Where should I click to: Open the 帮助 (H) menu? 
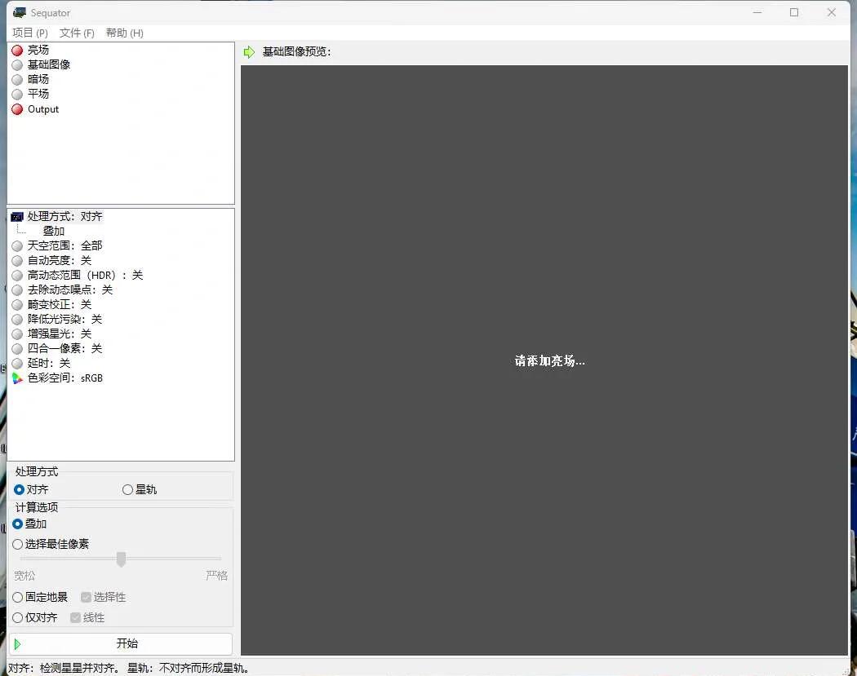click(x=124, y=33)
